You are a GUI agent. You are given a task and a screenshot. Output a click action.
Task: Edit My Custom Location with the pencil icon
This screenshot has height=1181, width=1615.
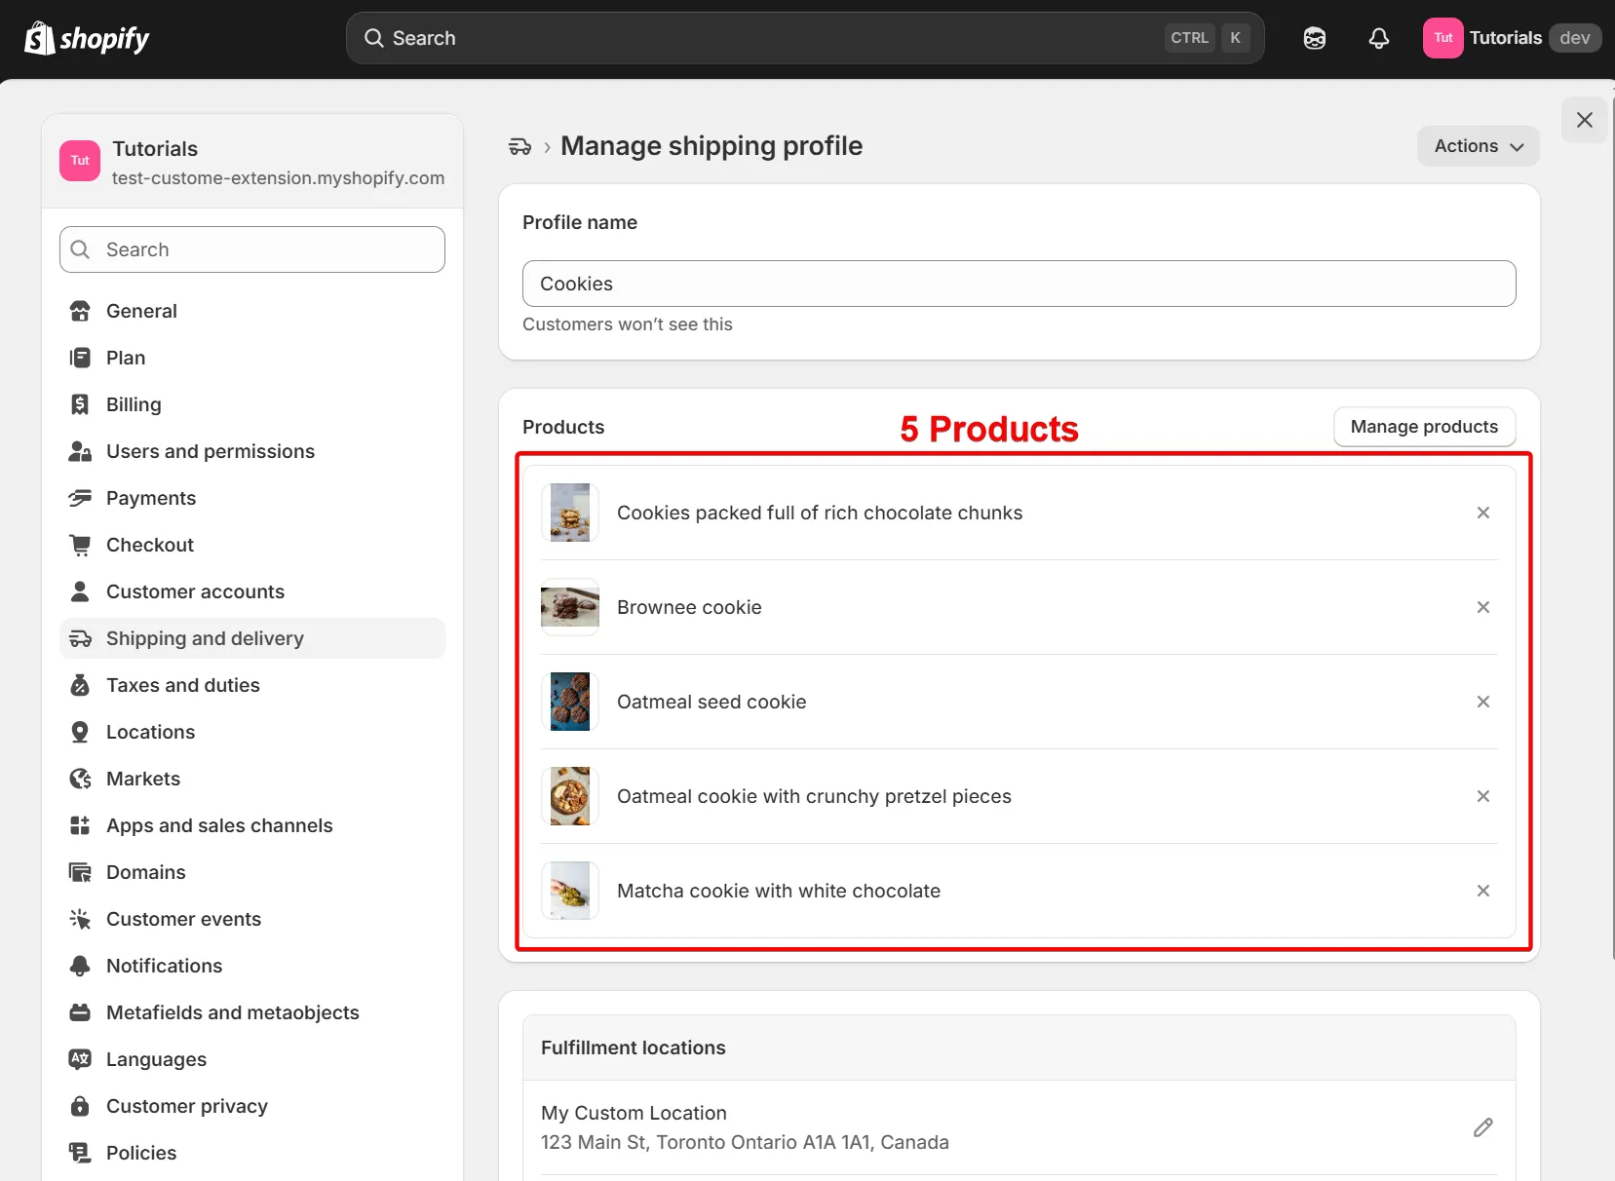coord(1482,1127)
